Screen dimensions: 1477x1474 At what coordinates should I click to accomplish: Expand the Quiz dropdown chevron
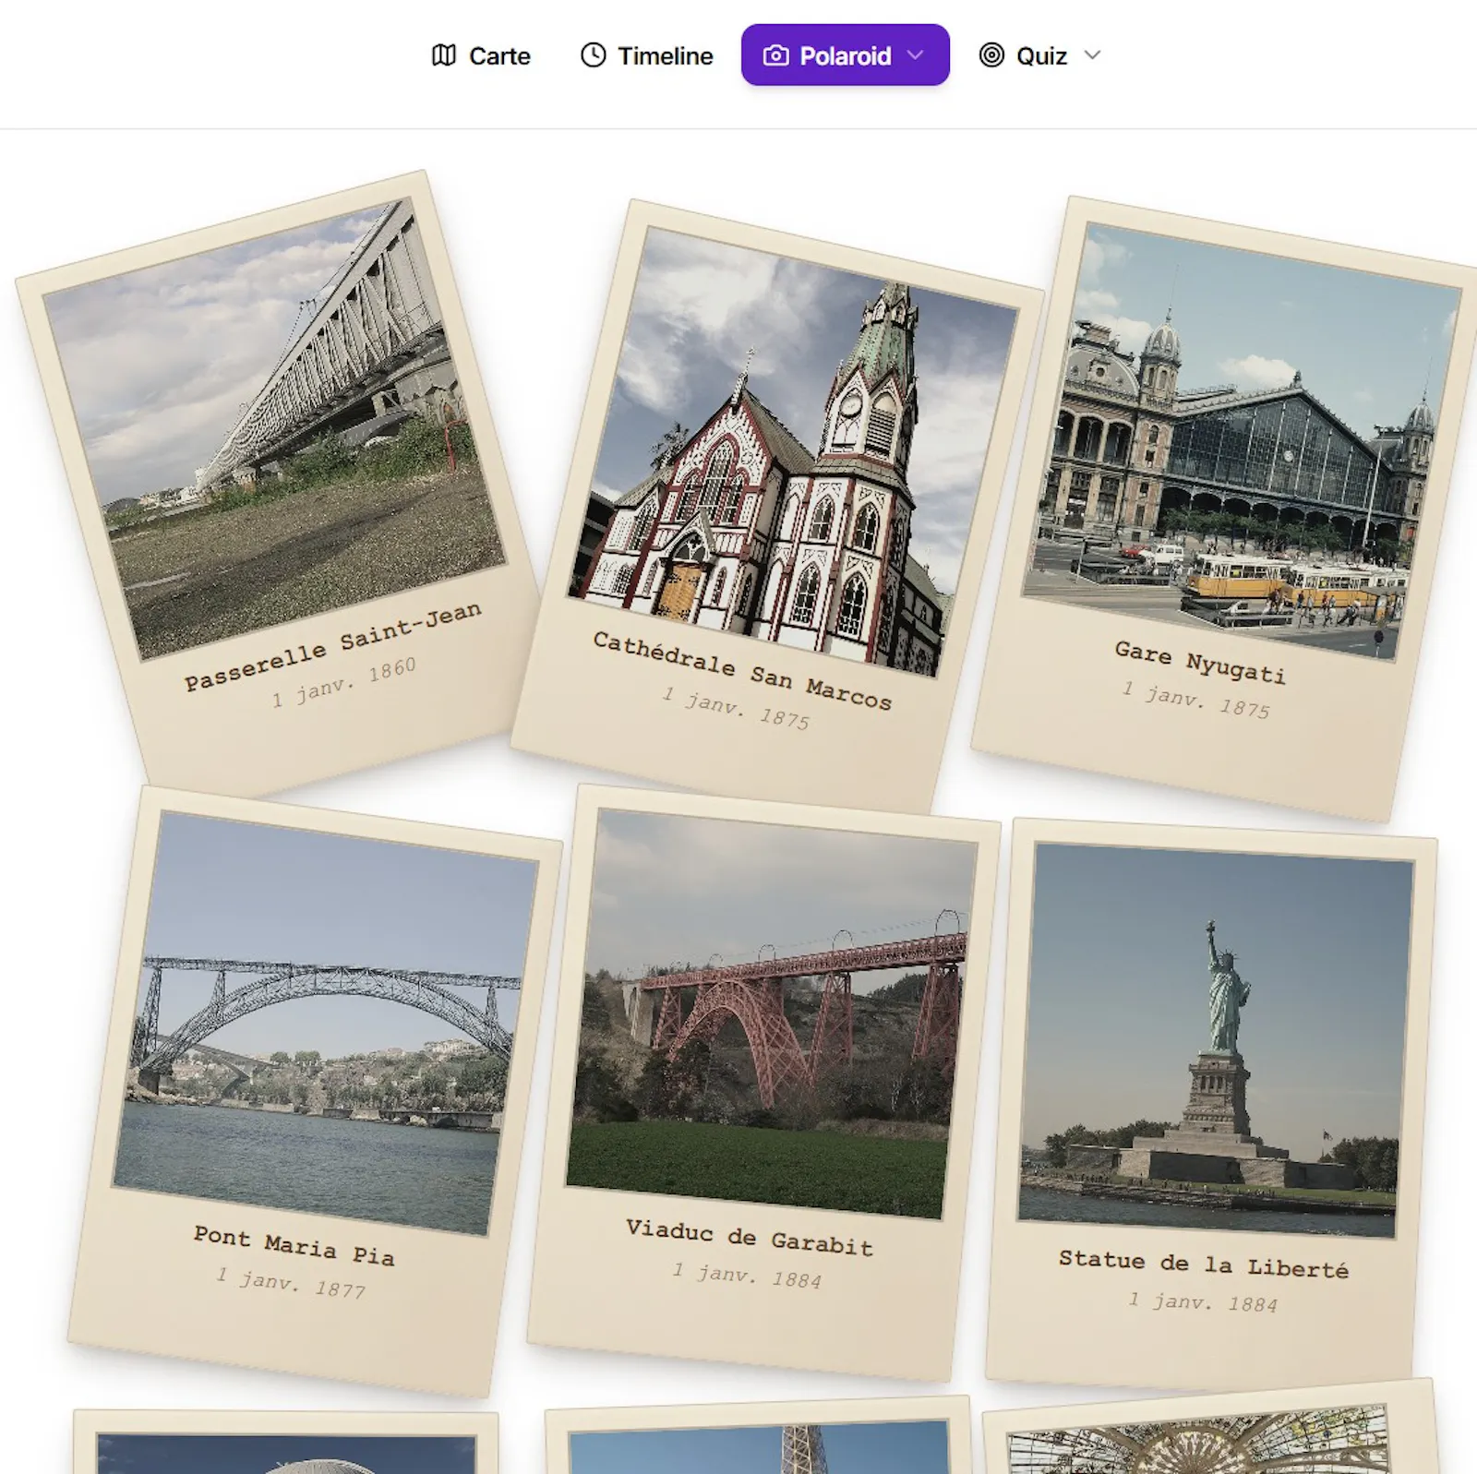click(1092, 55)
